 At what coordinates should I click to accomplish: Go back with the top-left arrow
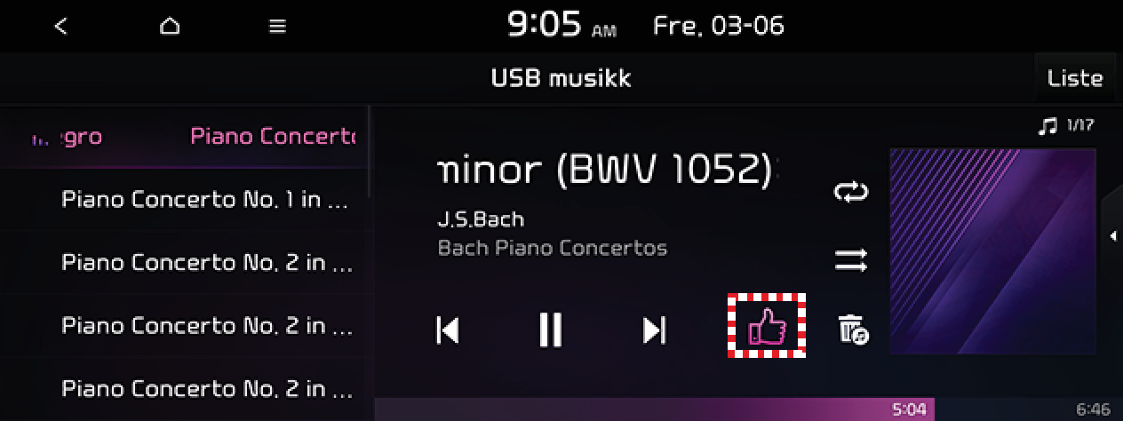60,27
